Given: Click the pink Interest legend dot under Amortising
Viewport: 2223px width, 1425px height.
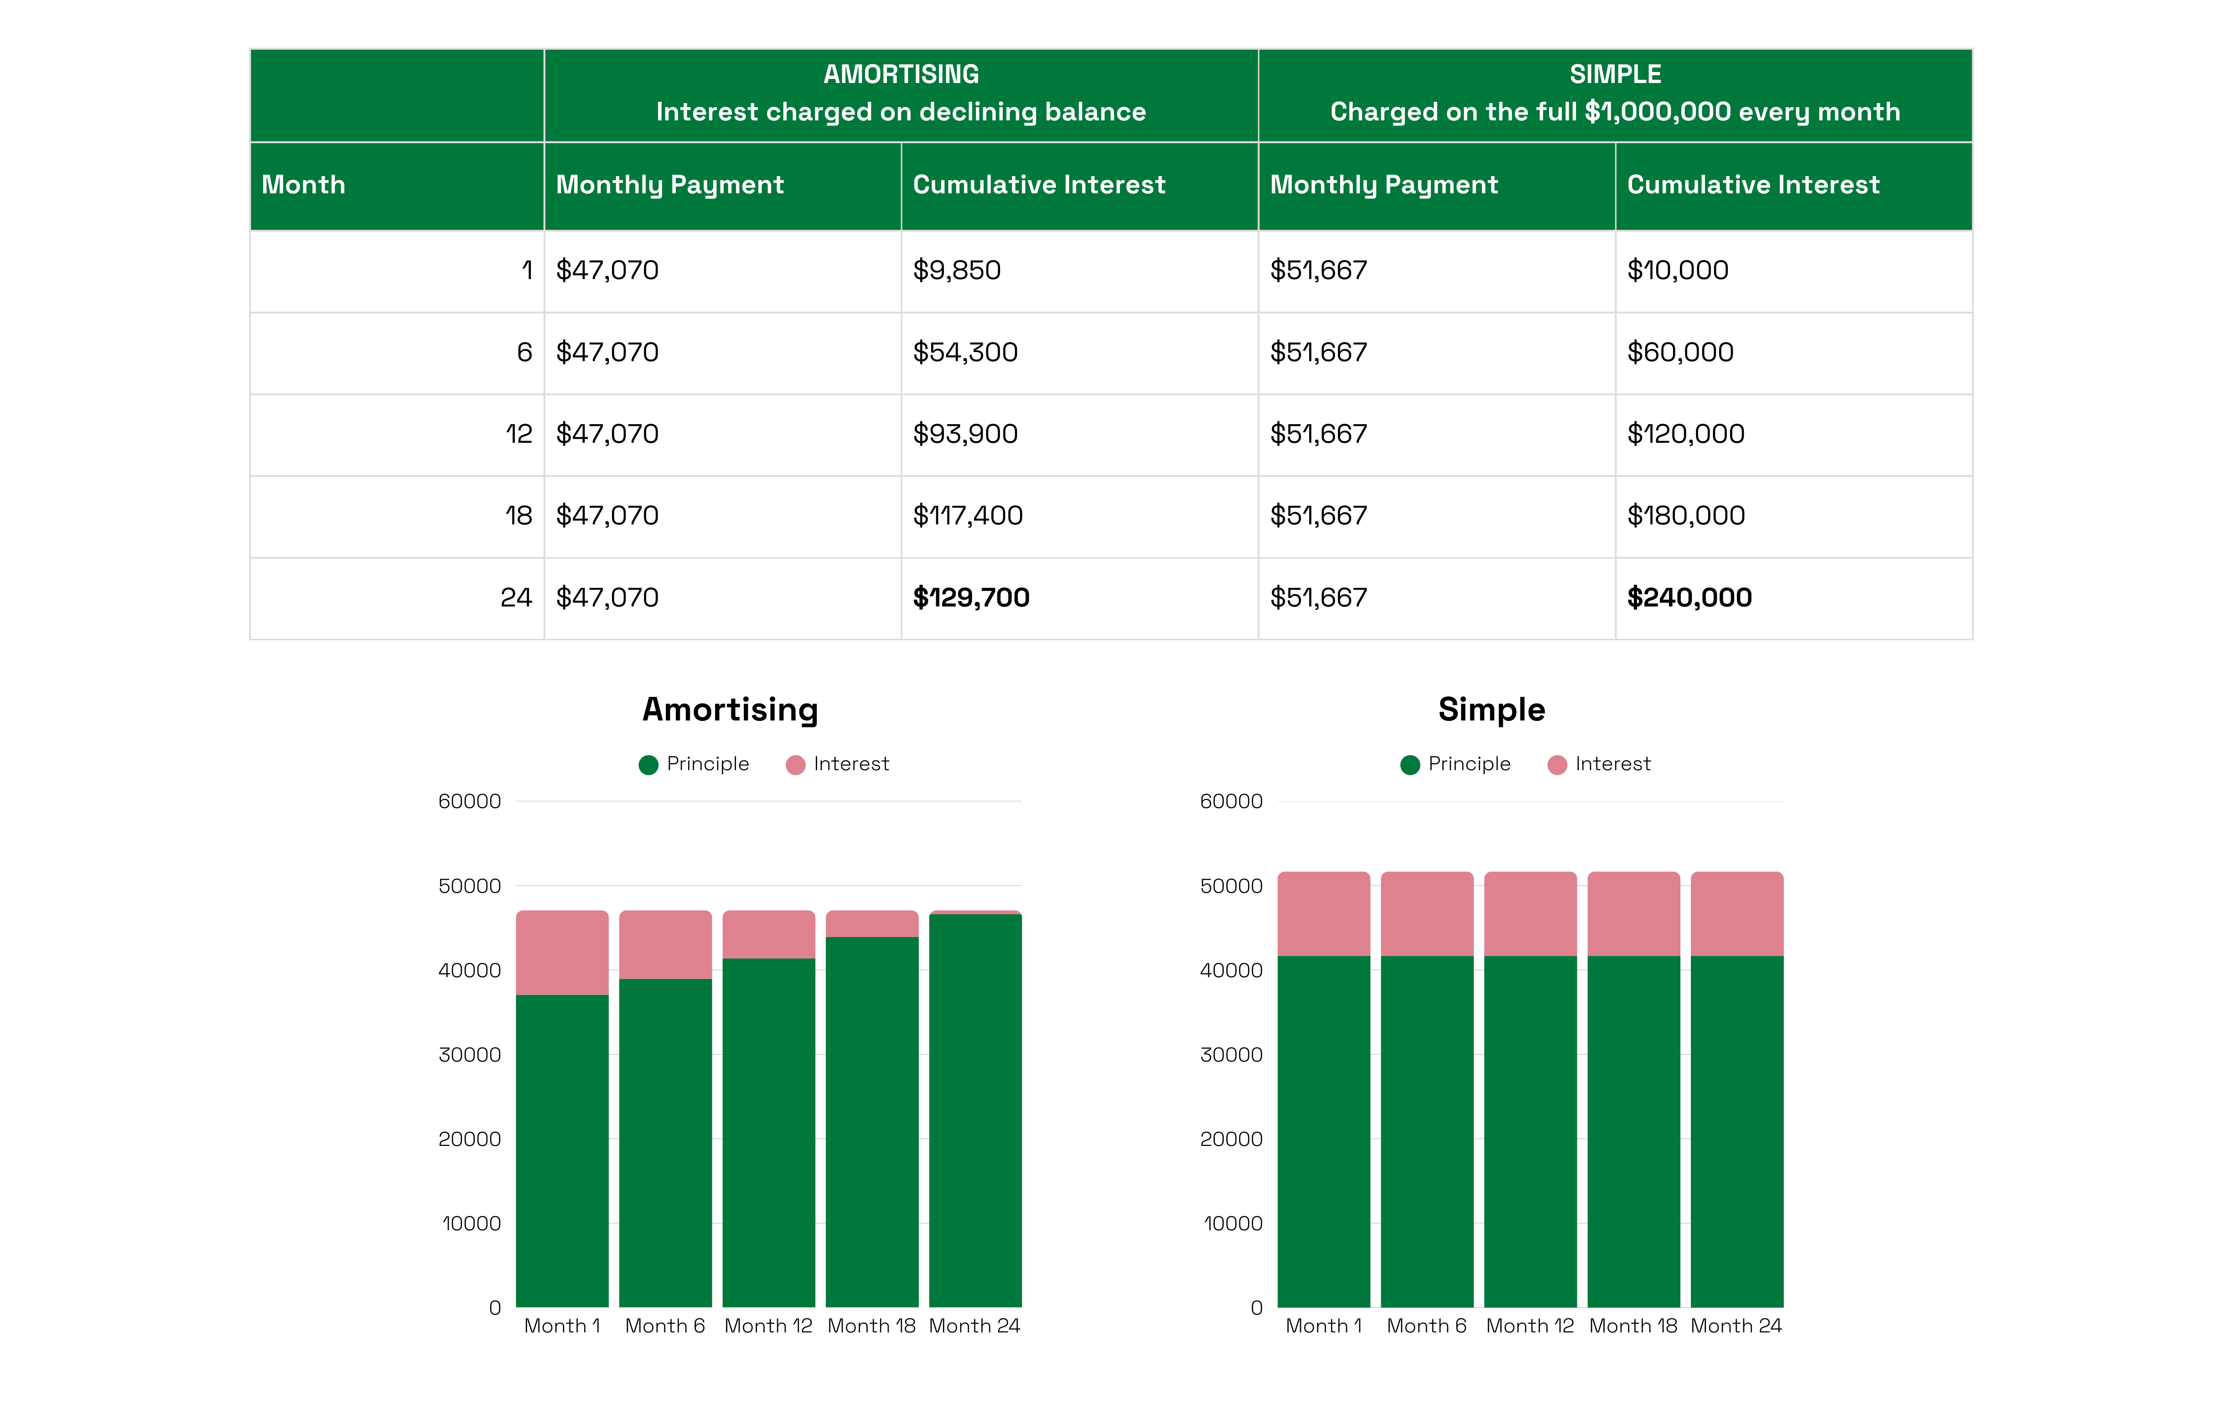Looking at the screenshot, I should 795,764.
